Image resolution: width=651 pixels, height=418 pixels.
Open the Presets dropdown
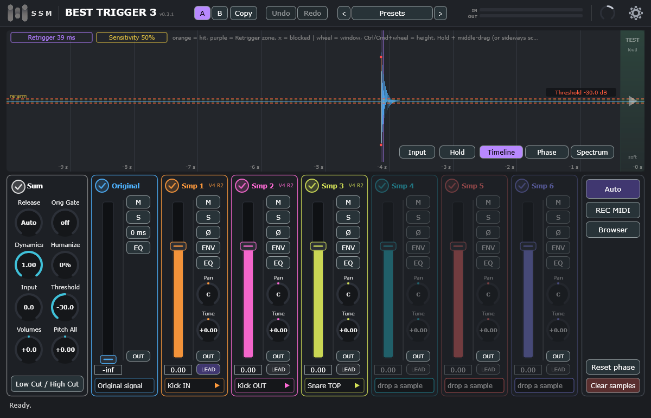click(392, 13)
